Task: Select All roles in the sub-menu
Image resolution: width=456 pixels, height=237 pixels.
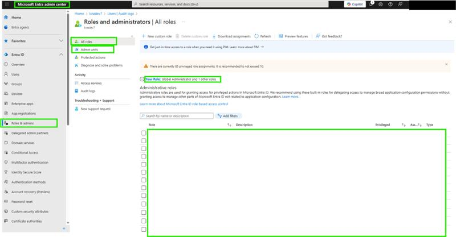Action: [87, 41]
